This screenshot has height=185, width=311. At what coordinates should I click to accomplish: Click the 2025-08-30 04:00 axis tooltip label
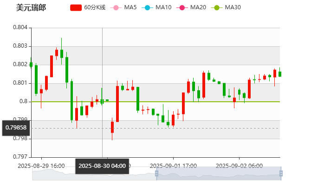pyautogui.click(x=102, y=166)
